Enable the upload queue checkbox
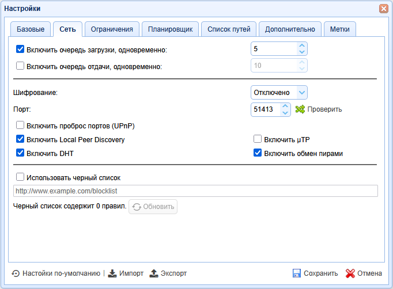This screenshot has height=289, width=393. pos(20,66)
